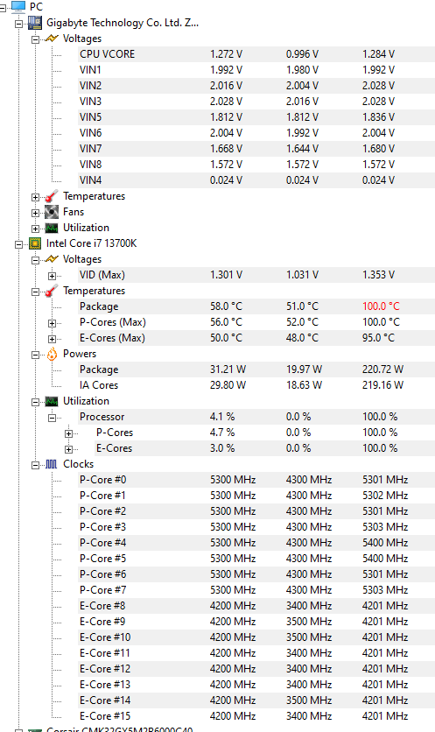Click the motherboard Utilization graph icon
435x732 pixels.
tap(52, 228)
